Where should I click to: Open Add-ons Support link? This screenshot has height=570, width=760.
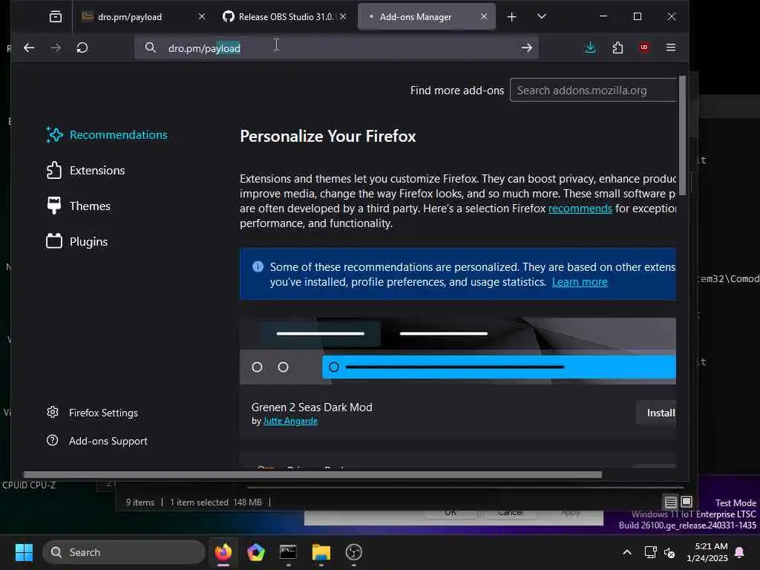pyautogui.click(x=97, y=441)
